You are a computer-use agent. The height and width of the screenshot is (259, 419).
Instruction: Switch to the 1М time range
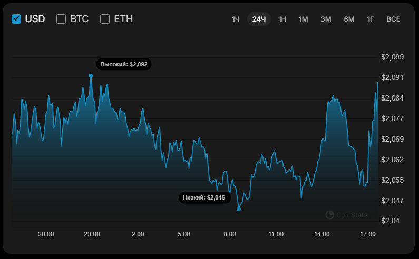point(304,19)
